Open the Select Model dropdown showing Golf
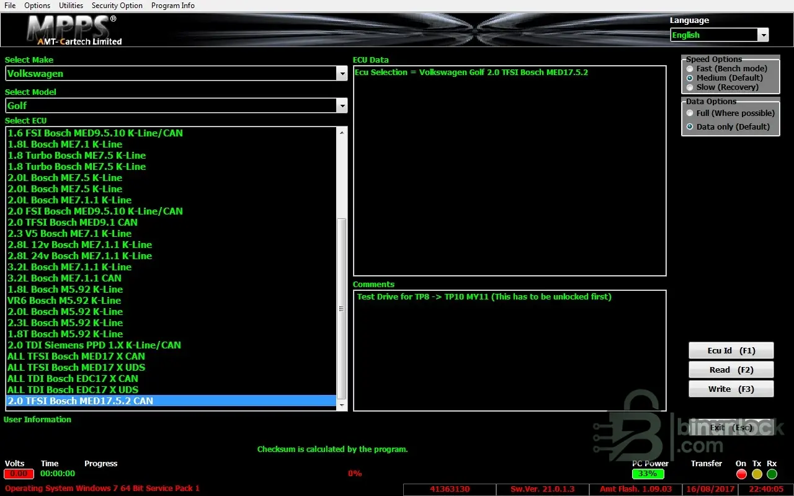This screenshot has width=794, height=496. pos(176,105)
